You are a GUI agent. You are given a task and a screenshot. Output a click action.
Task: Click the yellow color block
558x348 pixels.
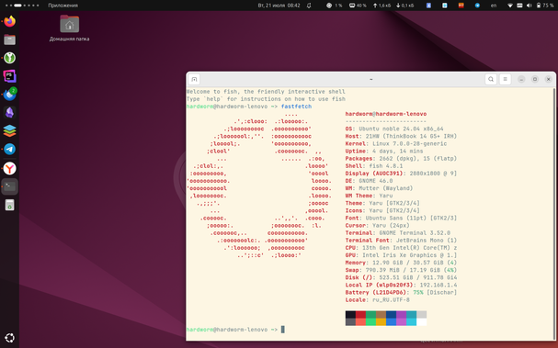(x=381, y=322)
